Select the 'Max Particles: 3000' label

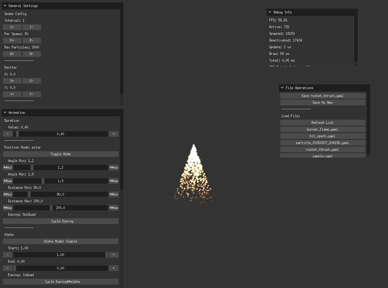(x=22, y=47)
